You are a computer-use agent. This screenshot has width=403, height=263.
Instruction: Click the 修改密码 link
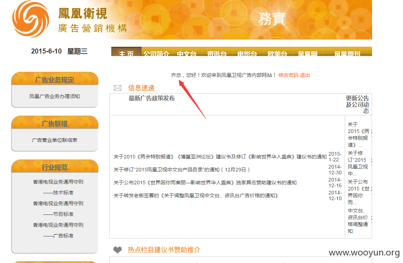[x=288, y=75]
